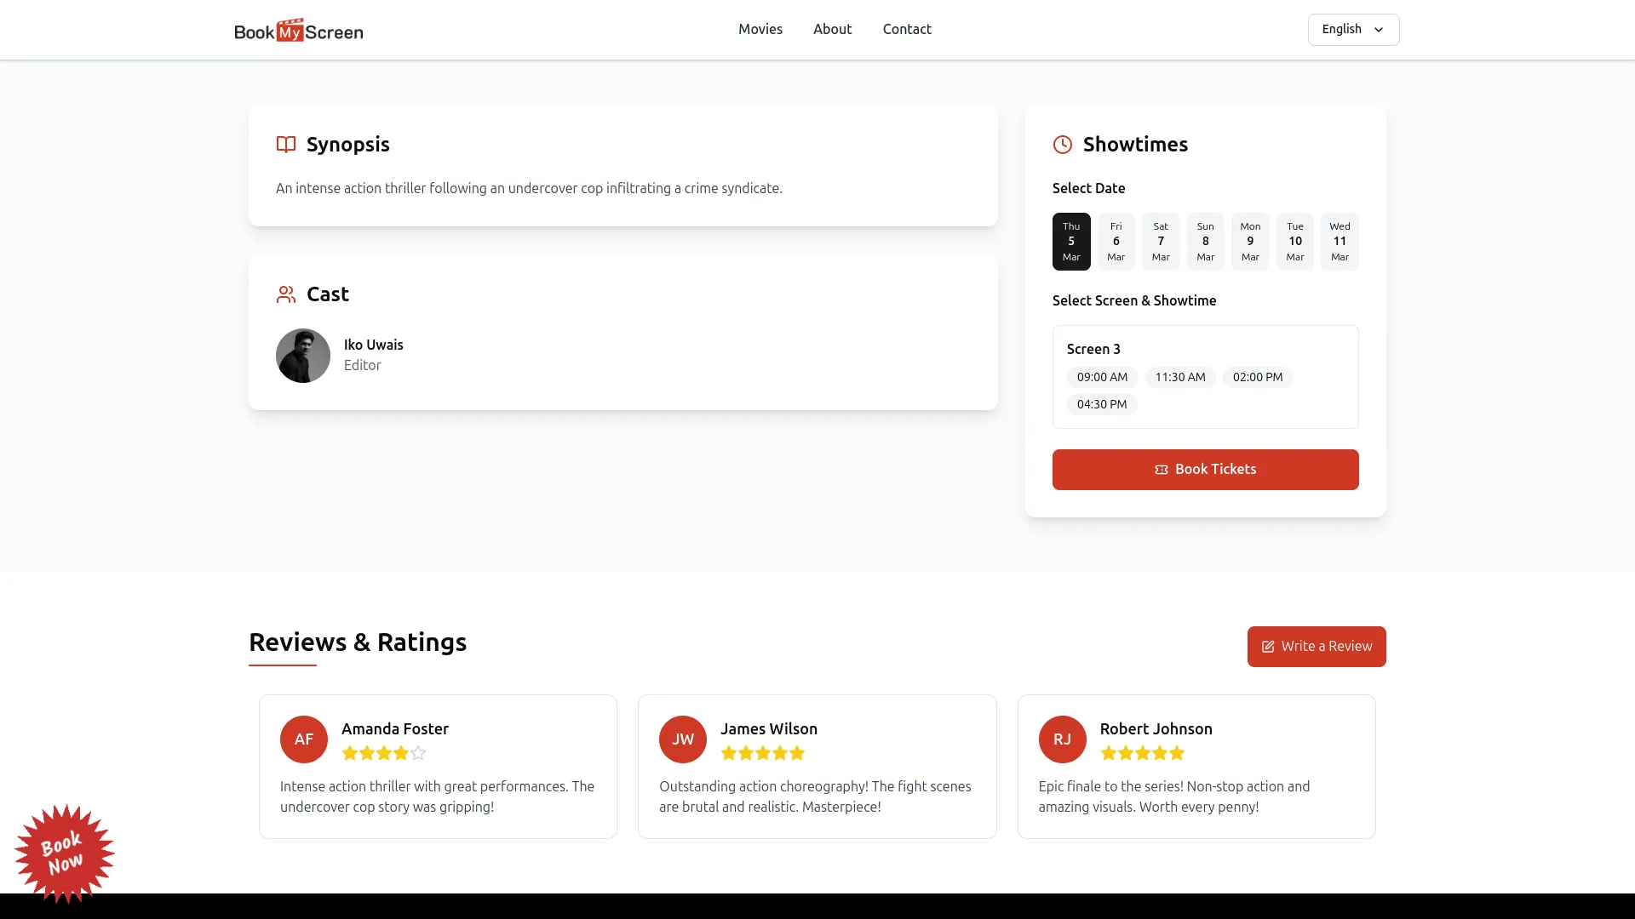Click the pencil icon in Write a Review

click(x=1267, y=646)
